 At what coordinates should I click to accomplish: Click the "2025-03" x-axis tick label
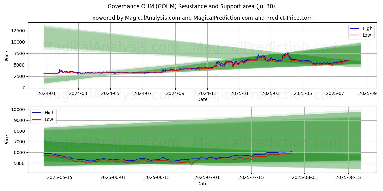coord(271,93)
